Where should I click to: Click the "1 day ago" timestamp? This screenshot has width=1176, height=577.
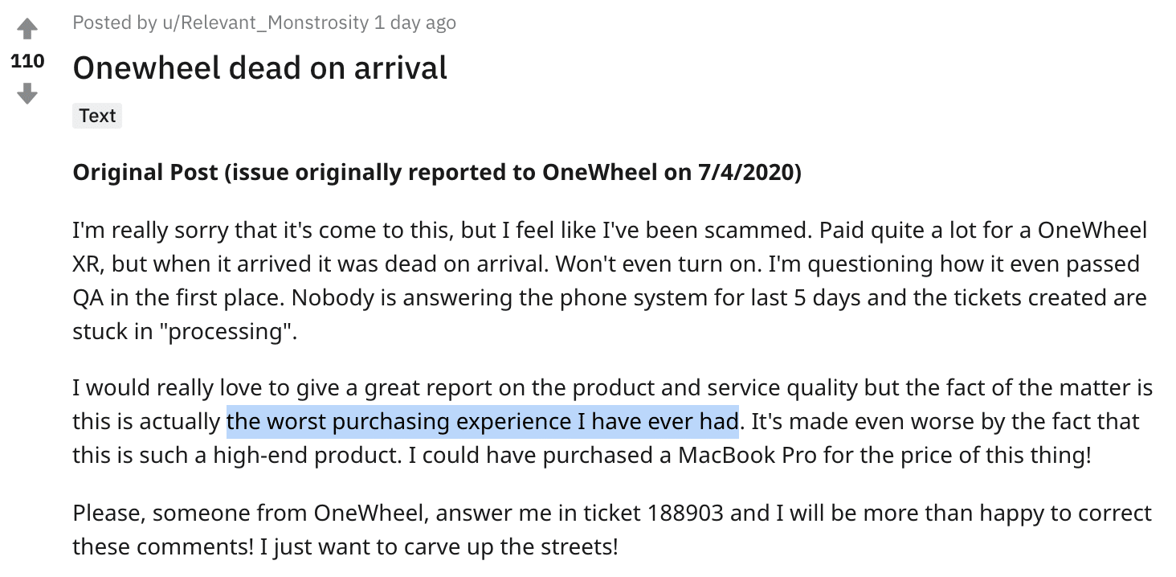coord(415,23)
